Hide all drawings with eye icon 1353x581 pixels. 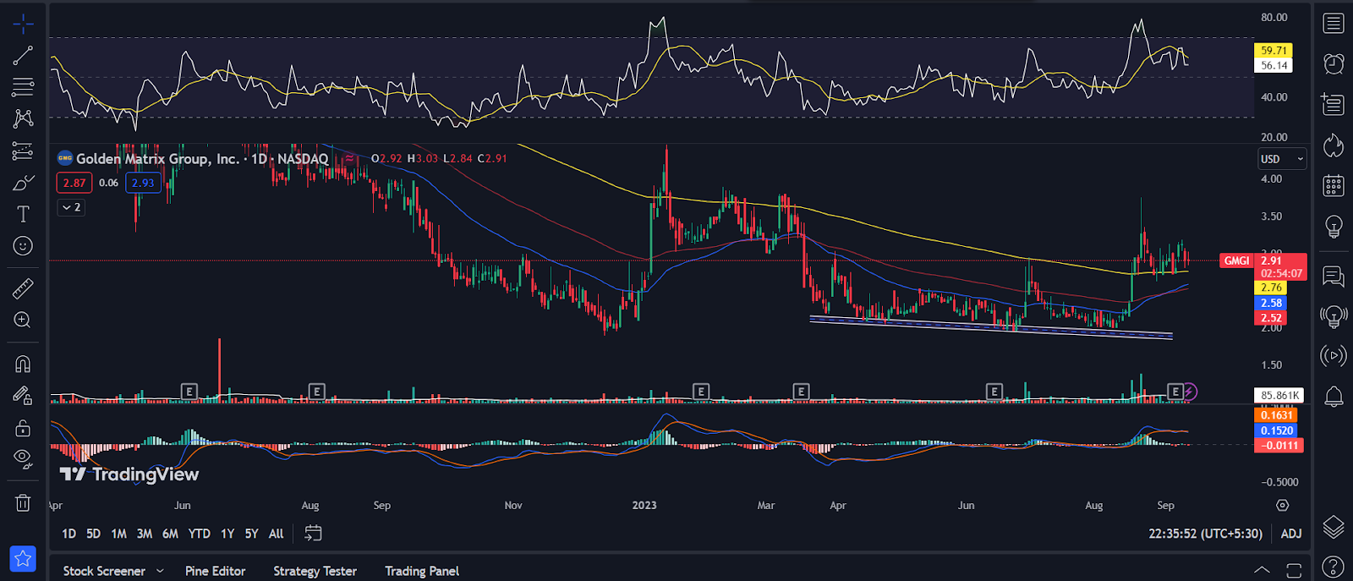(x=23, y=459)
